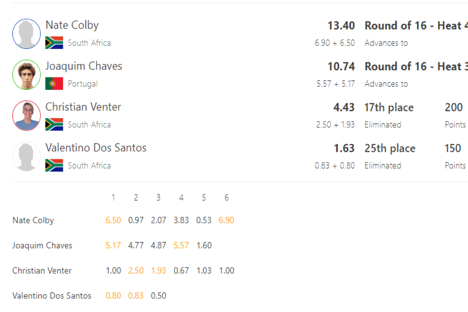This screenshot has height=312, width=468.
Task: Open Joaquim Chaves athlete name link
Action: tap(84, 66)
